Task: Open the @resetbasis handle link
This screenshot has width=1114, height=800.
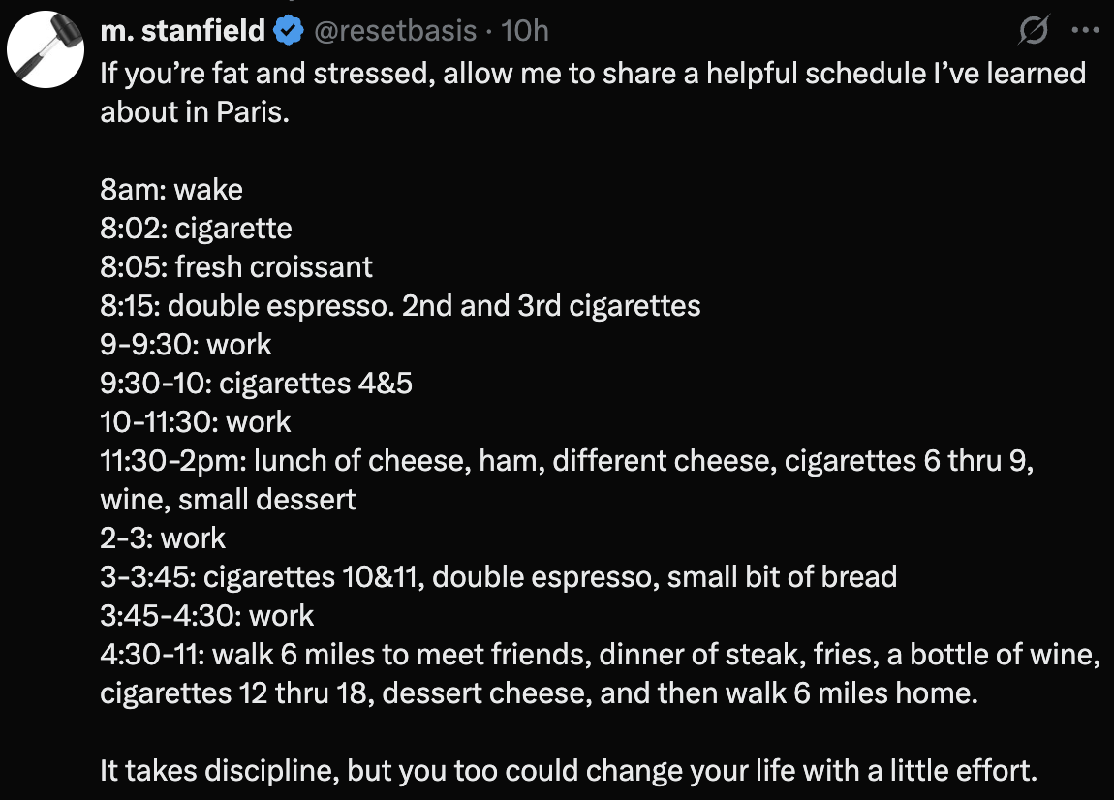Action: click(x=393, y=31)
